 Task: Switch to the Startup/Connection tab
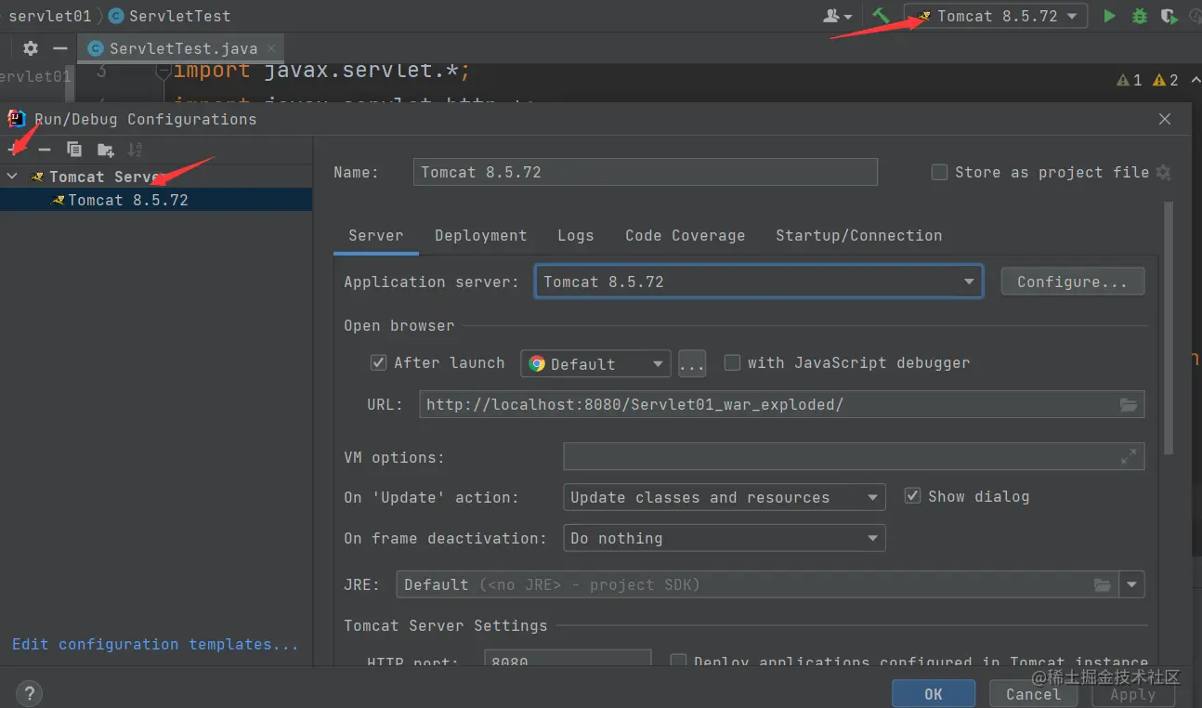pyautogui.click(x=858, y=235)
